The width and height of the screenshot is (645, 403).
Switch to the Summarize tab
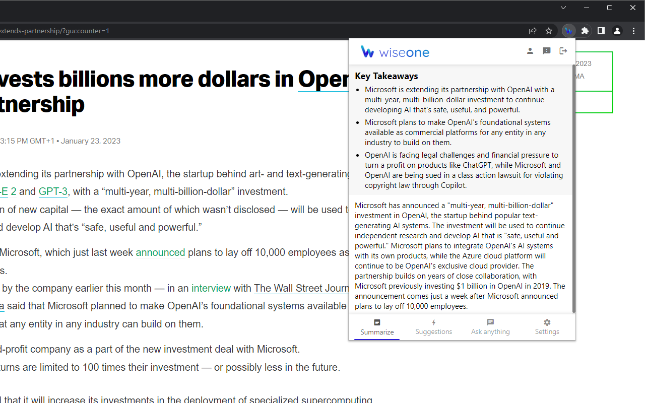377,327
